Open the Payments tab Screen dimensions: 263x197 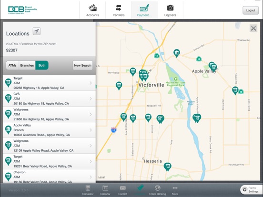[x=144, y=10]
